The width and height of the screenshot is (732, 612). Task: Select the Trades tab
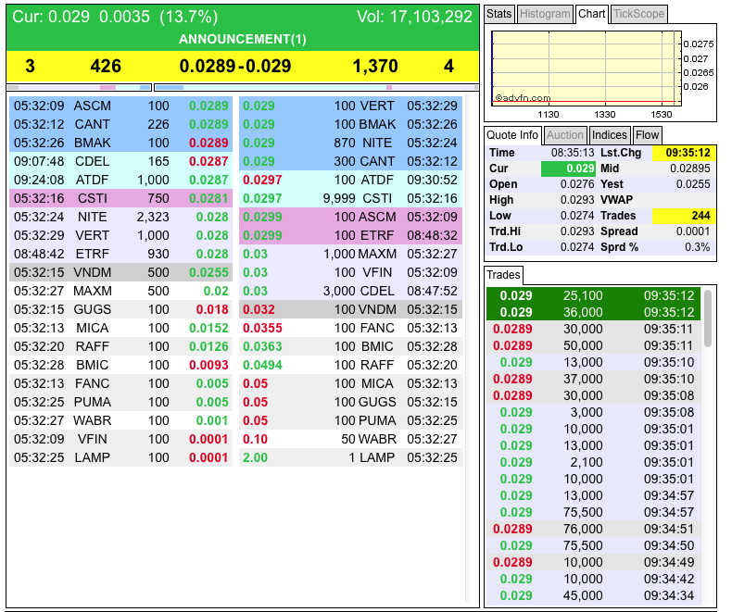pos(503,275)
